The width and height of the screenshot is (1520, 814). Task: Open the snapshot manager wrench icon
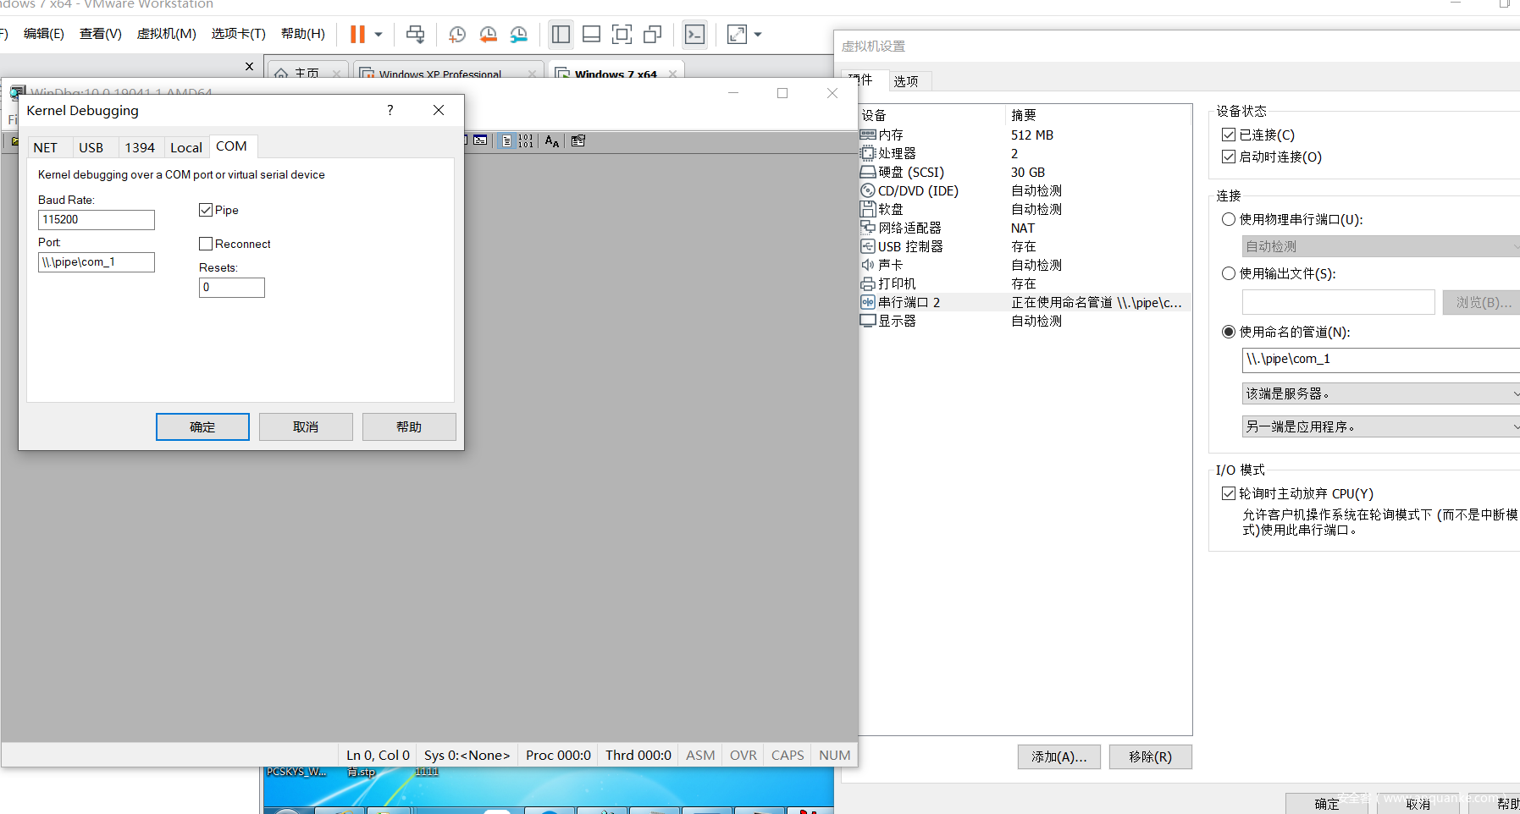click(519, 35)
